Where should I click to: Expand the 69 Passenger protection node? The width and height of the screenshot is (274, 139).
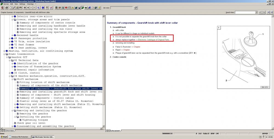[x=10, y=38]
